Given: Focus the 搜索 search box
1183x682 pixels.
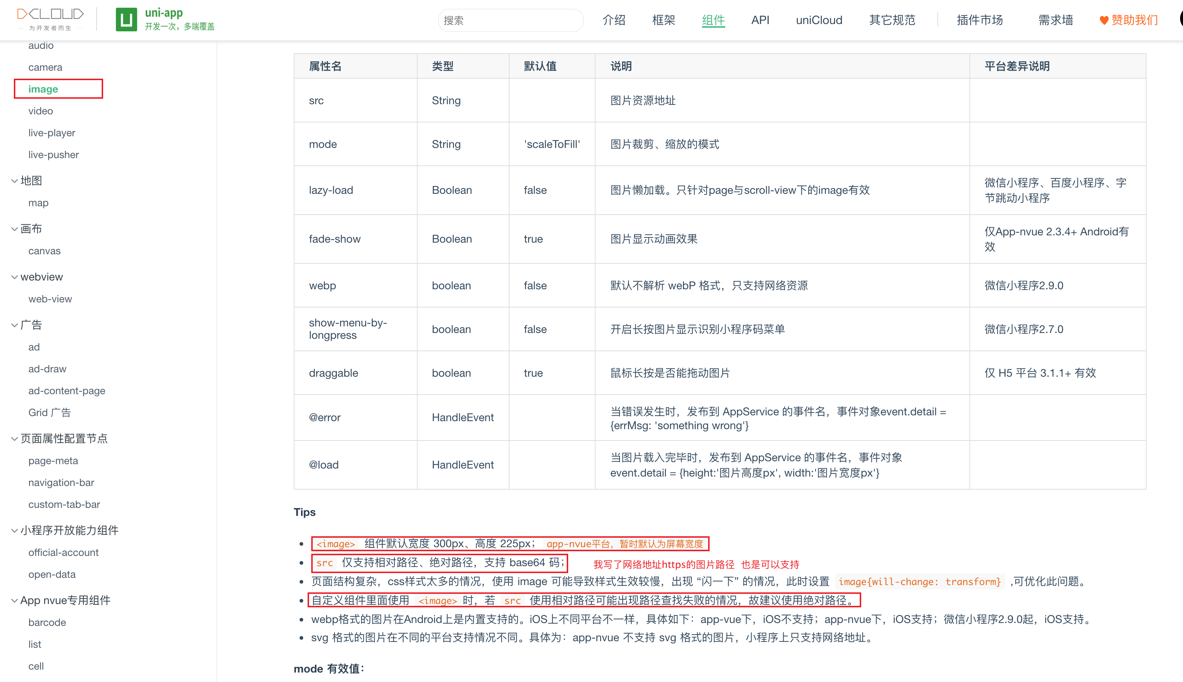Looking at the screenshot, I should 510,20.
